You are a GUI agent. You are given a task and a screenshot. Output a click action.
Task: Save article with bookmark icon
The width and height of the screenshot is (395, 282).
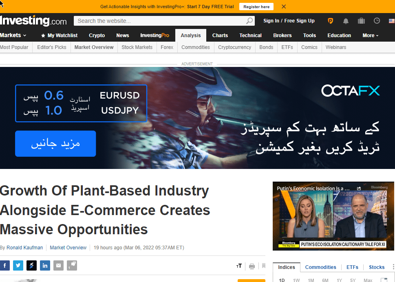pyautogui.click(x=263, y=266)
